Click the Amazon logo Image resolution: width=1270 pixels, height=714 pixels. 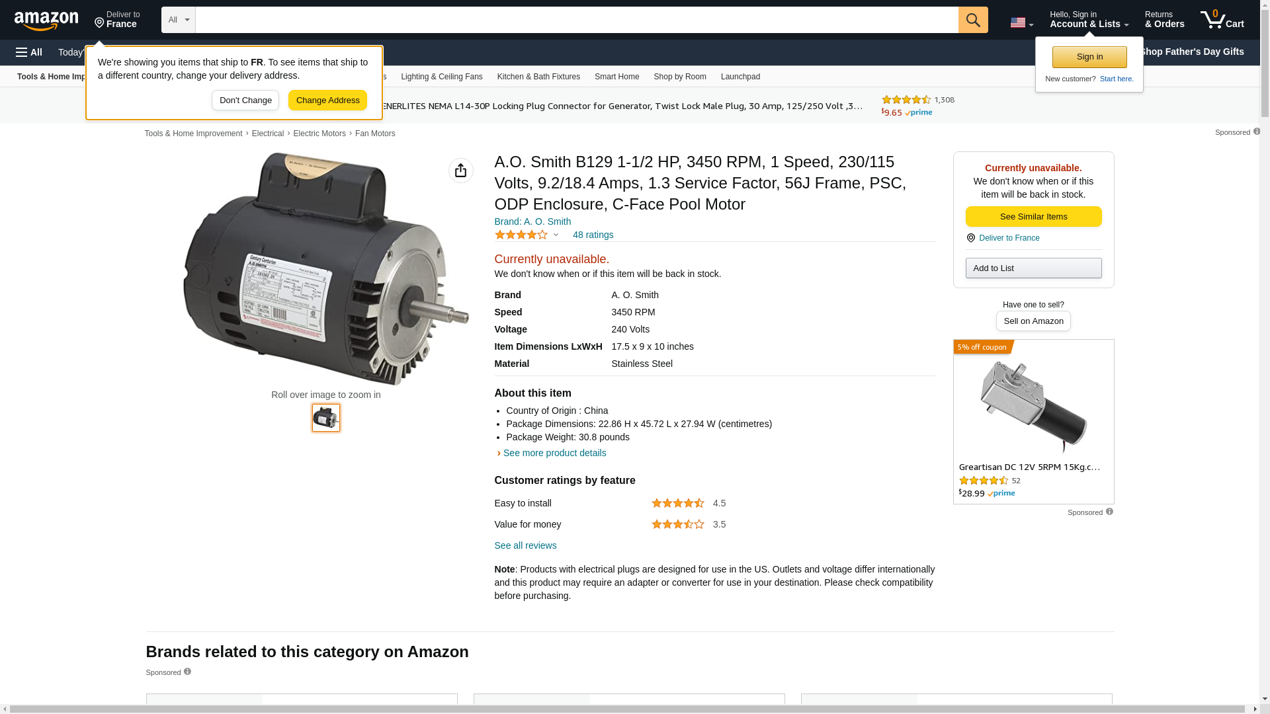click(x=46, y=20)
